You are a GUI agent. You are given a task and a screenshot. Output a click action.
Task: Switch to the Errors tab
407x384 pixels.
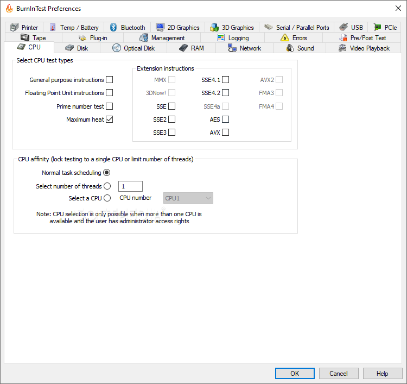click(x=294, y=37)
